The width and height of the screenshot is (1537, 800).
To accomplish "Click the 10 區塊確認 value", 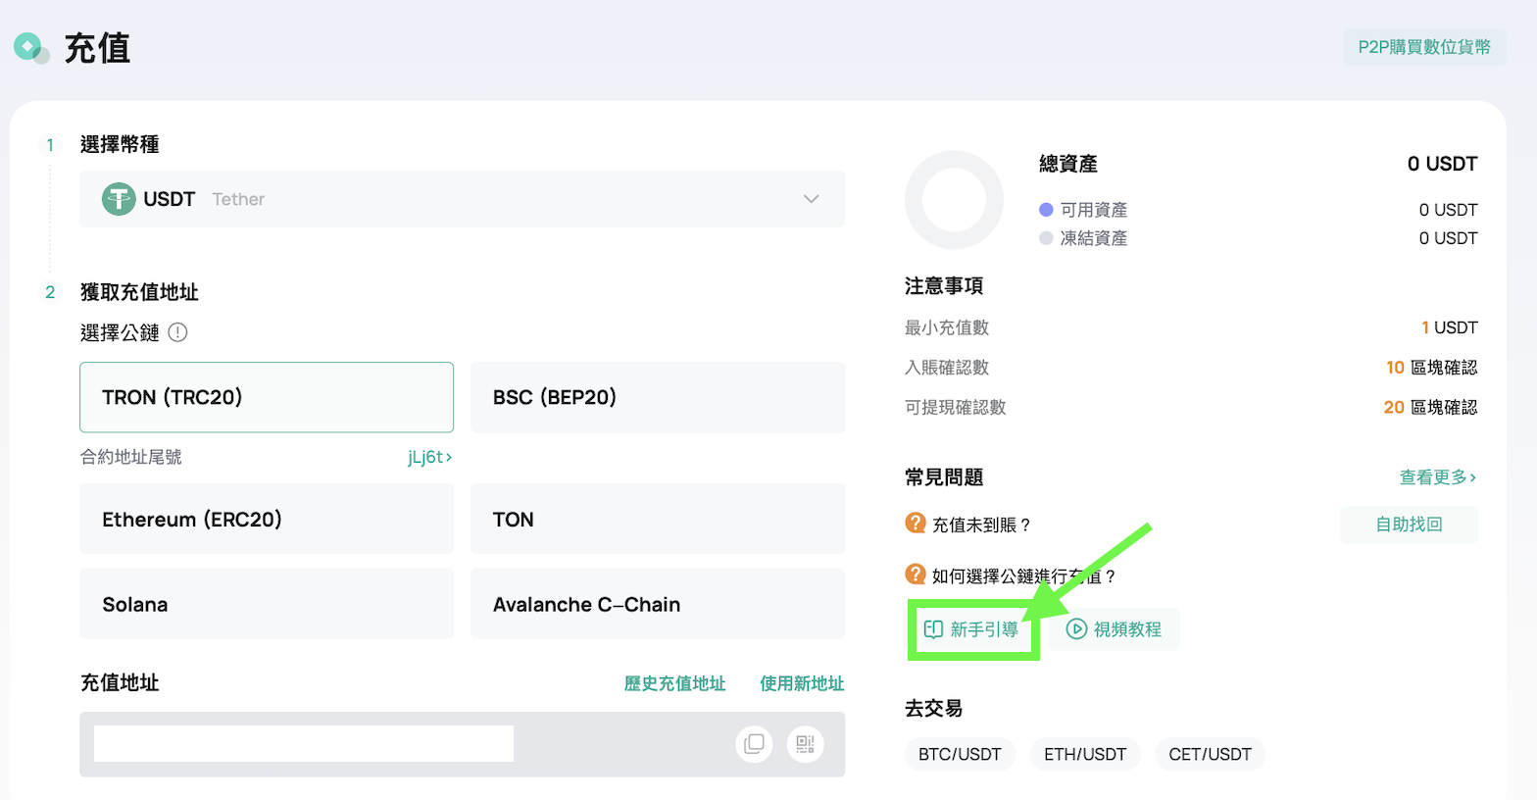I will (1431, 368).
